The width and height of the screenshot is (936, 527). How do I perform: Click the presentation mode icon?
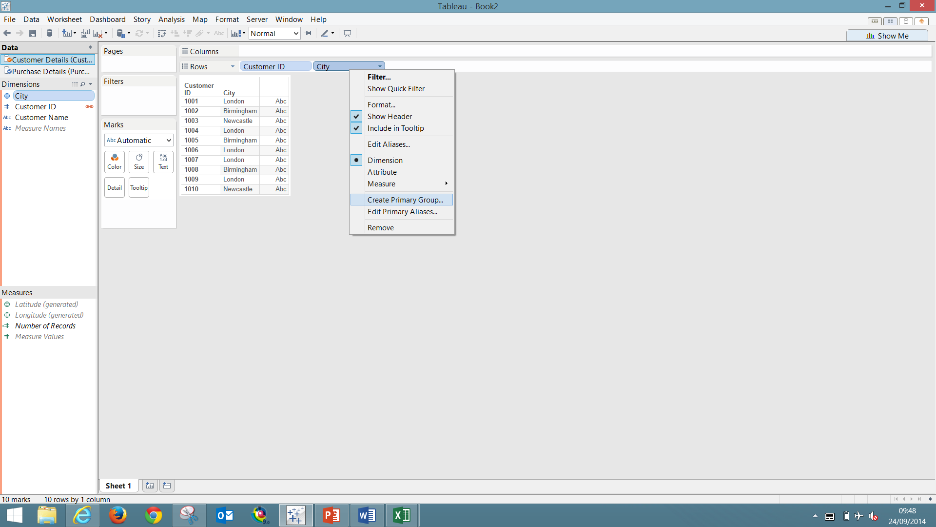coord(347,34)
